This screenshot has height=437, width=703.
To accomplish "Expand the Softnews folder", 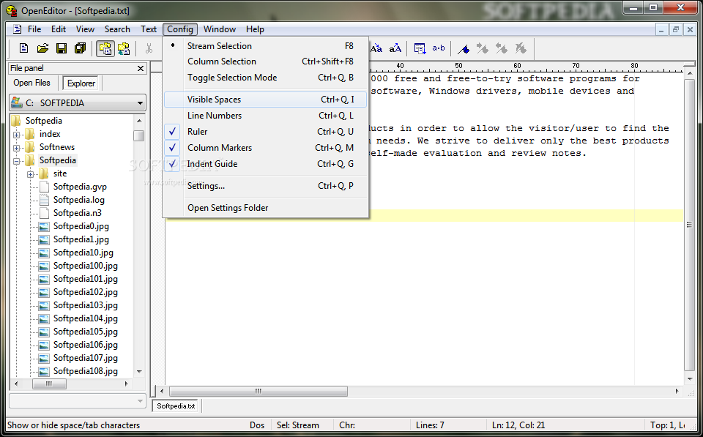I will click(17, 147).
